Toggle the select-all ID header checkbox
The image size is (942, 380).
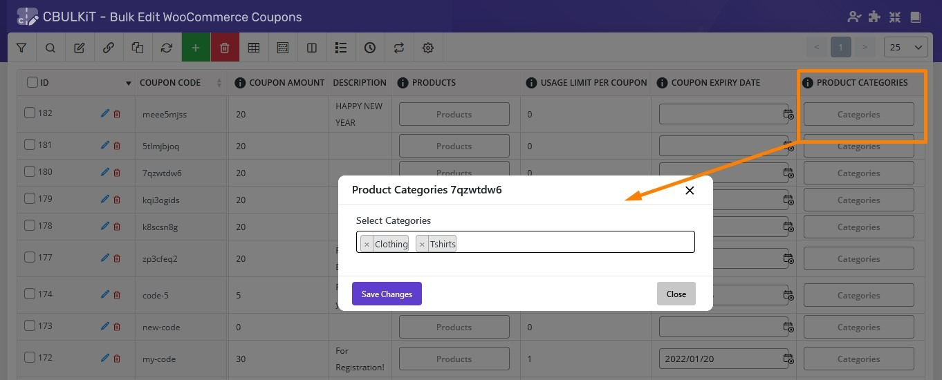[33, 82]
